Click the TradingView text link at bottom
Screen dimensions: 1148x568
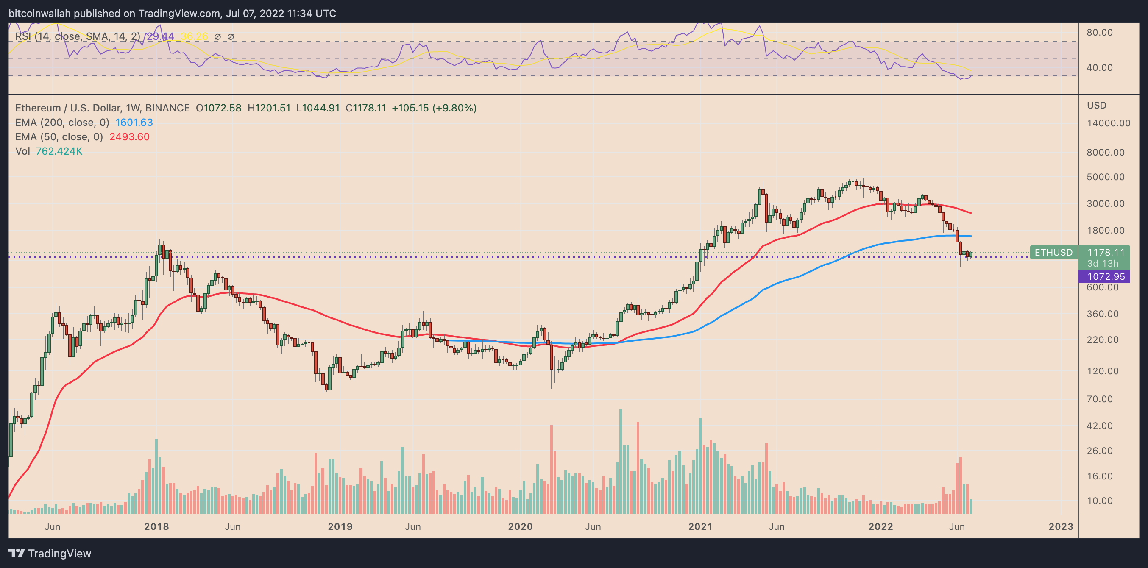pos(60,553)
